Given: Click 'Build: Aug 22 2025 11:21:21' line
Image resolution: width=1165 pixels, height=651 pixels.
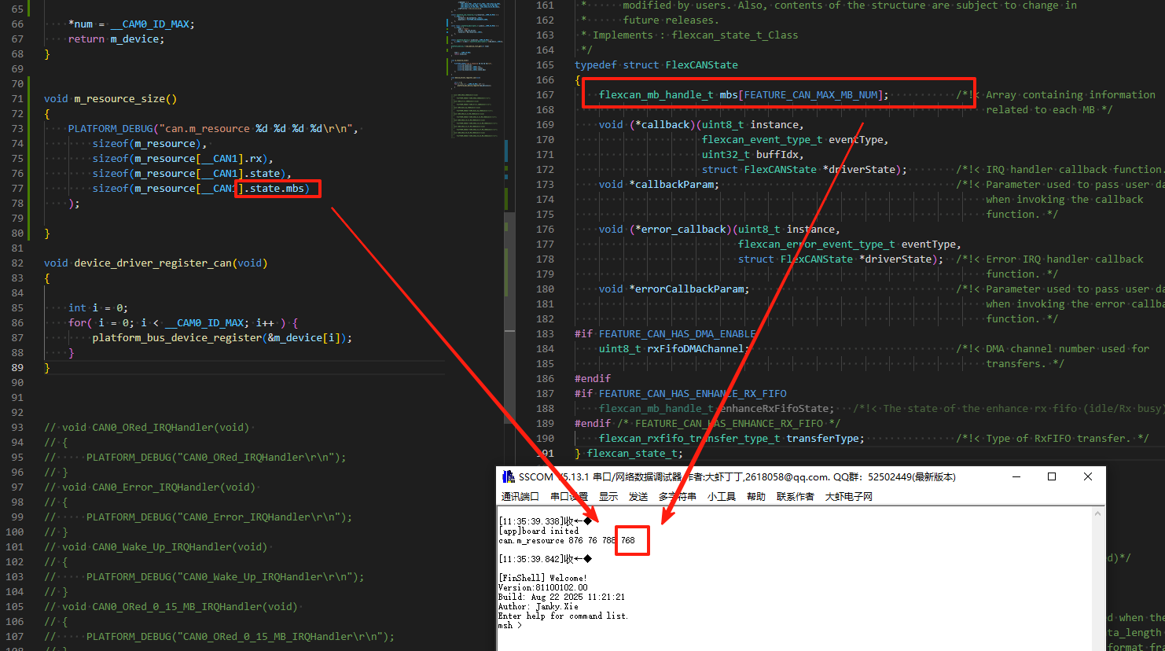Looking at the screenshot, I should click(561, 597).
